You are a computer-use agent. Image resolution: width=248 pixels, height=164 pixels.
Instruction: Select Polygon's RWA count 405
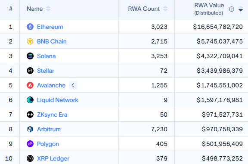pyautogui.click(x=162, y=144)
